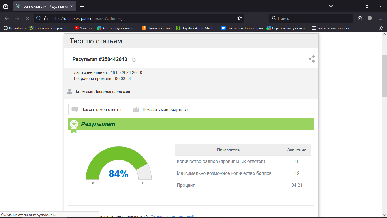Click the globe toolbar icon
387x218 pixels.
(370, 18)
